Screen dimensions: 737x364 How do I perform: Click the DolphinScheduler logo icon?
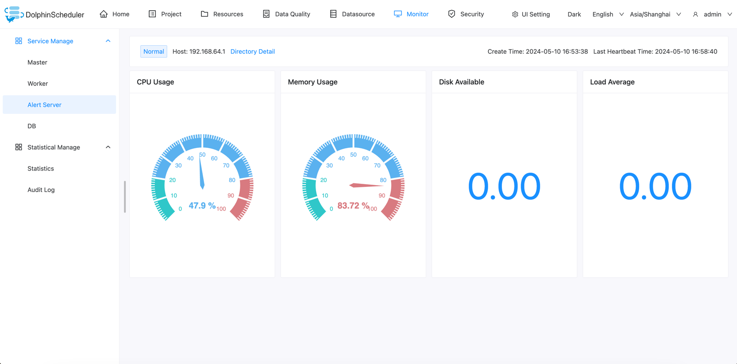(13, 14)
